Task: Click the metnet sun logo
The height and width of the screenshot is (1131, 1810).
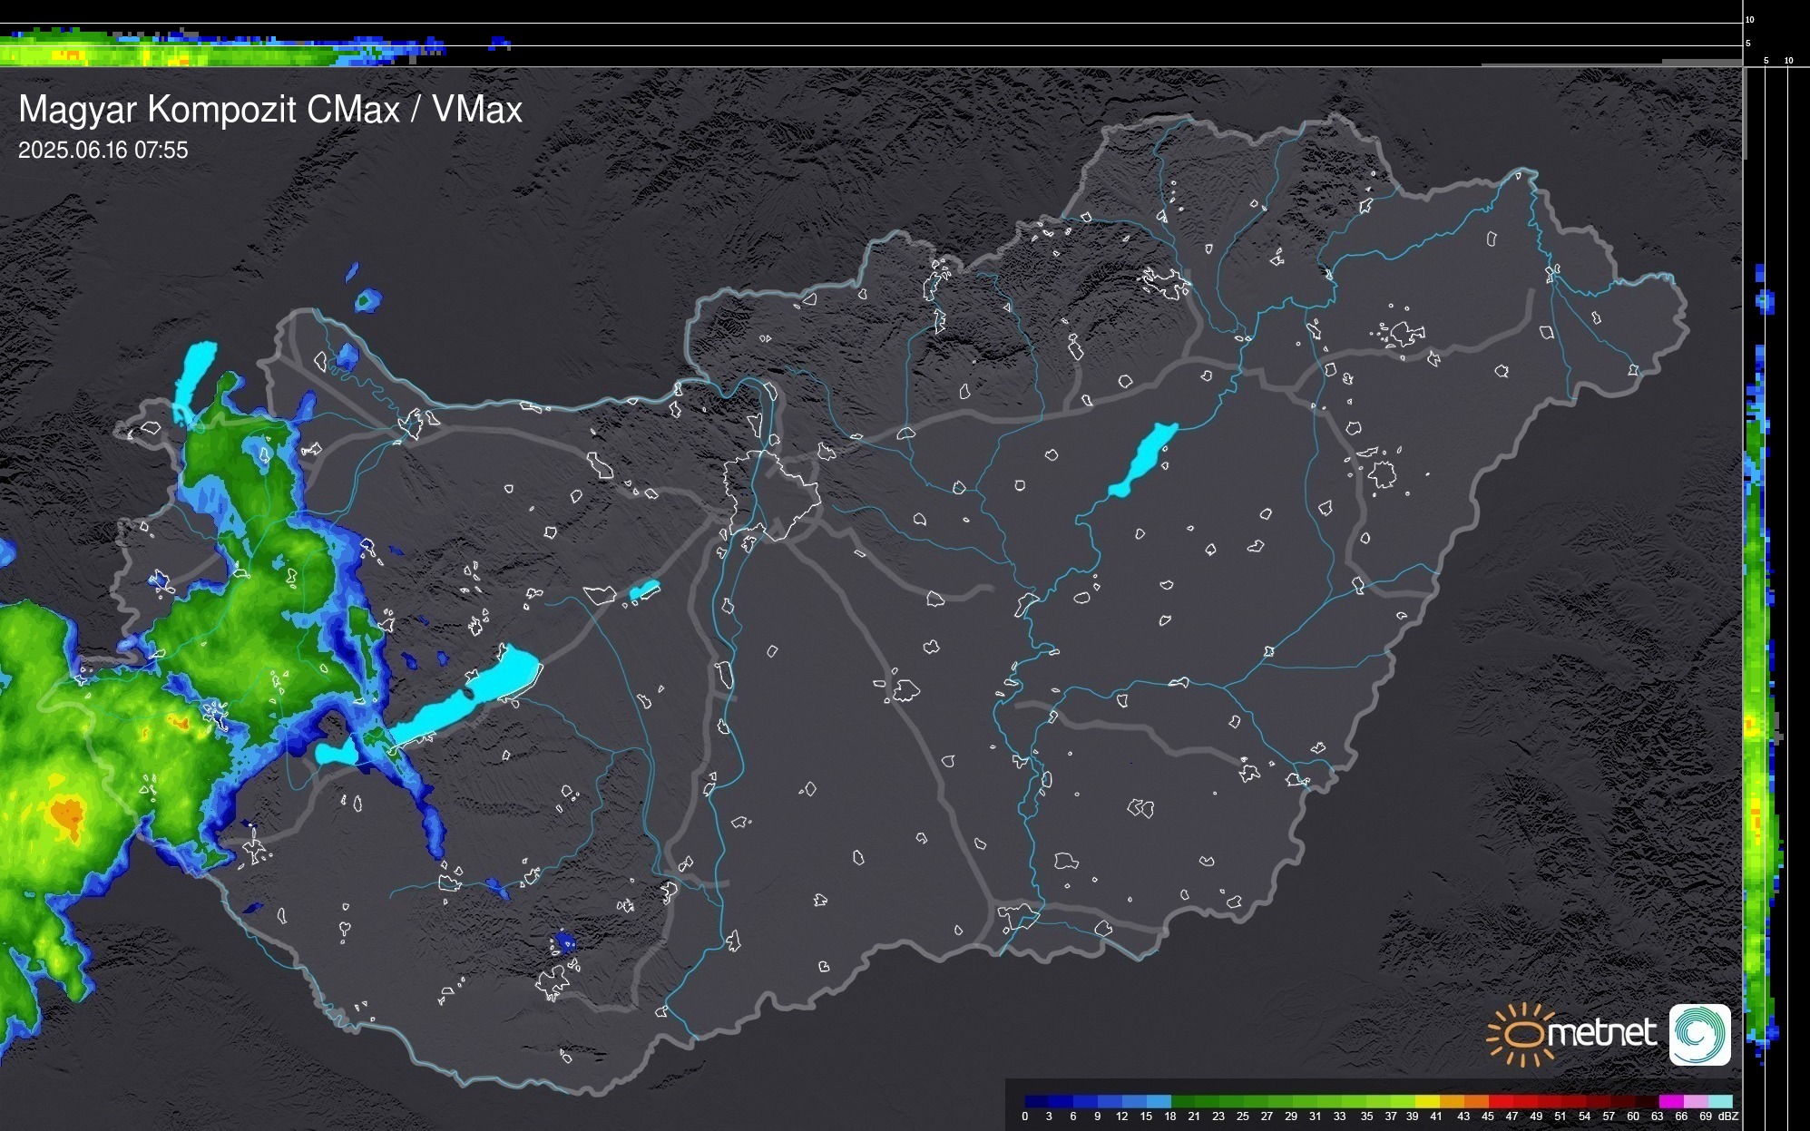Action: point(1523,1034)
